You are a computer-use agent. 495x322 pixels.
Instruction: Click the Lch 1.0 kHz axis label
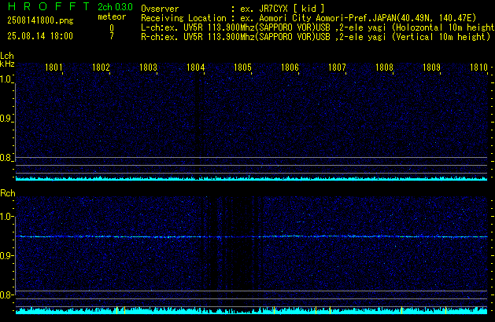tap(6, 79)
